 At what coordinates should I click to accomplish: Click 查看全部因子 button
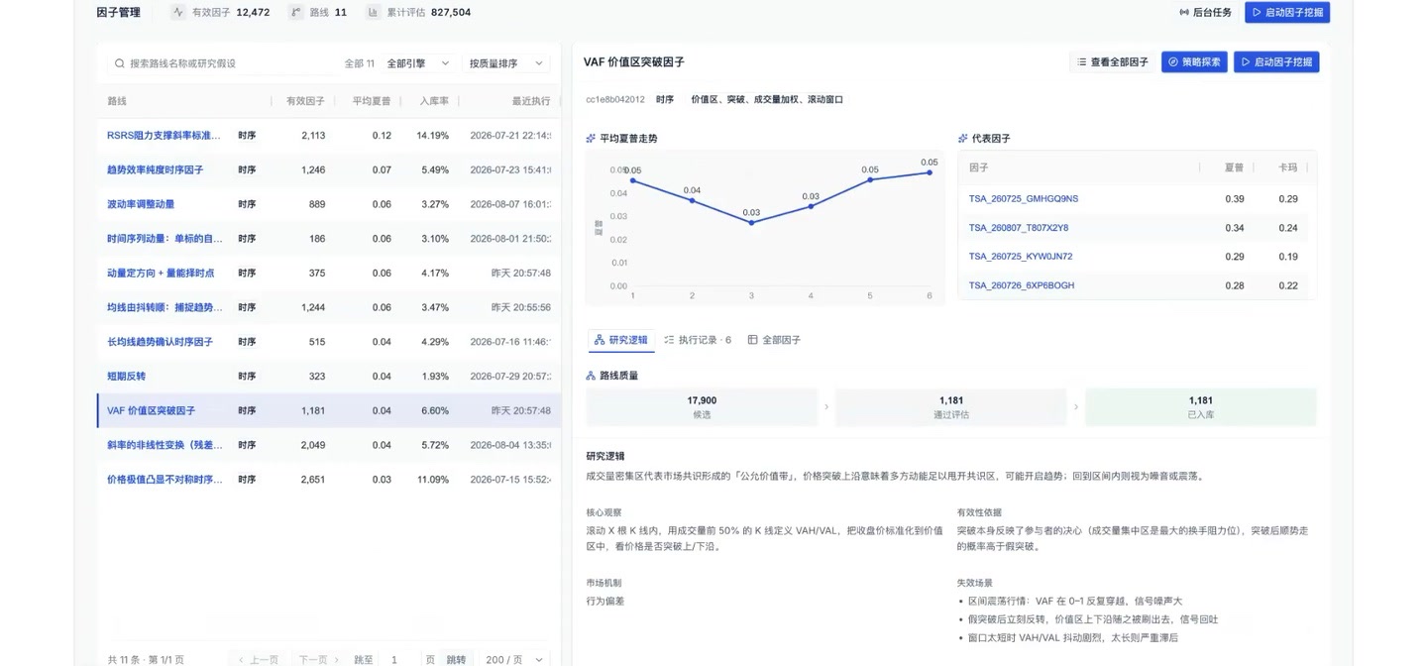pos(1112,61)
